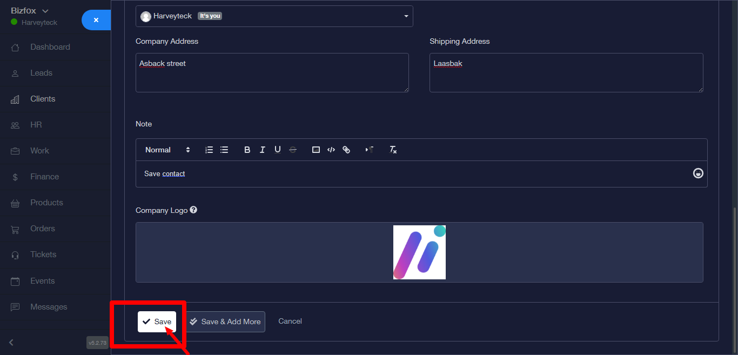Clear formatting with the Tx icon
The image size is (738, 355).
(393, 150)
